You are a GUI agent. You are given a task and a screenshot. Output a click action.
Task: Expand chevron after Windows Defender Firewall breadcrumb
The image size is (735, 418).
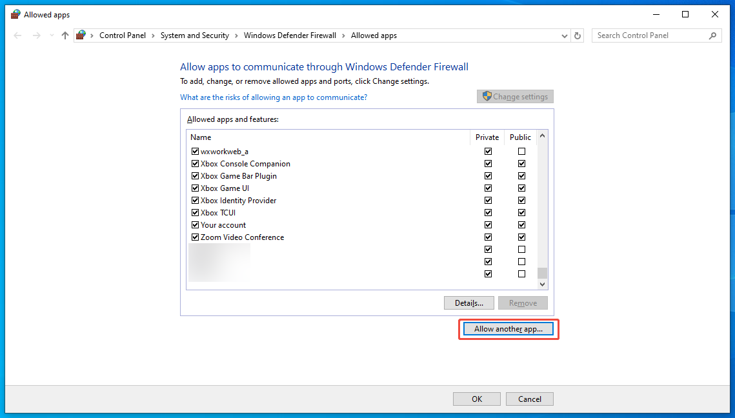click(x=343, y=35)
